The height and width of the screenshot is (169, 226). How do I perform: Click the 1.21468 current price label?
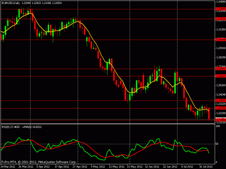[221, 120]
